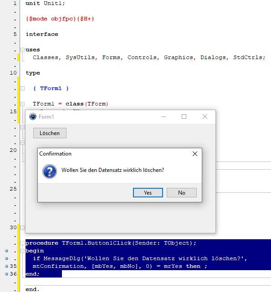Screen dimensions: 271x292
Task: Click line number 5 in the gutter
Action: point(15,34)
